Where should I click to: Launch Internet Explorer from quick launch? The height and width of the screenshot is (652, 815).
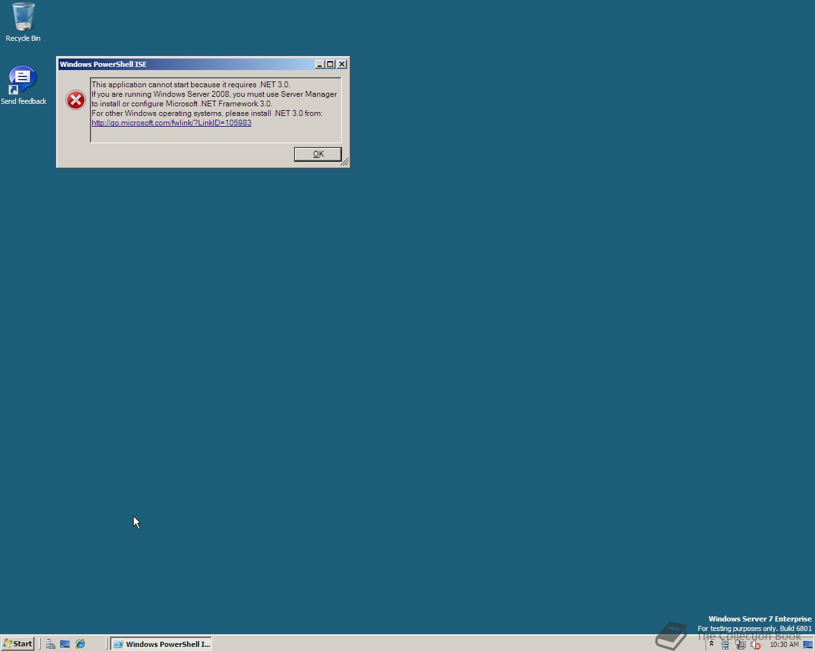(x=80, y=644)
